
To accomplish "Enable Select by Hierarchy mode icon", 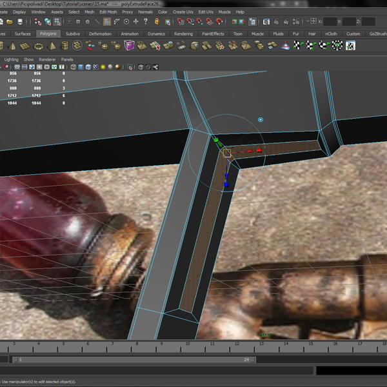I will coord(38,22).
